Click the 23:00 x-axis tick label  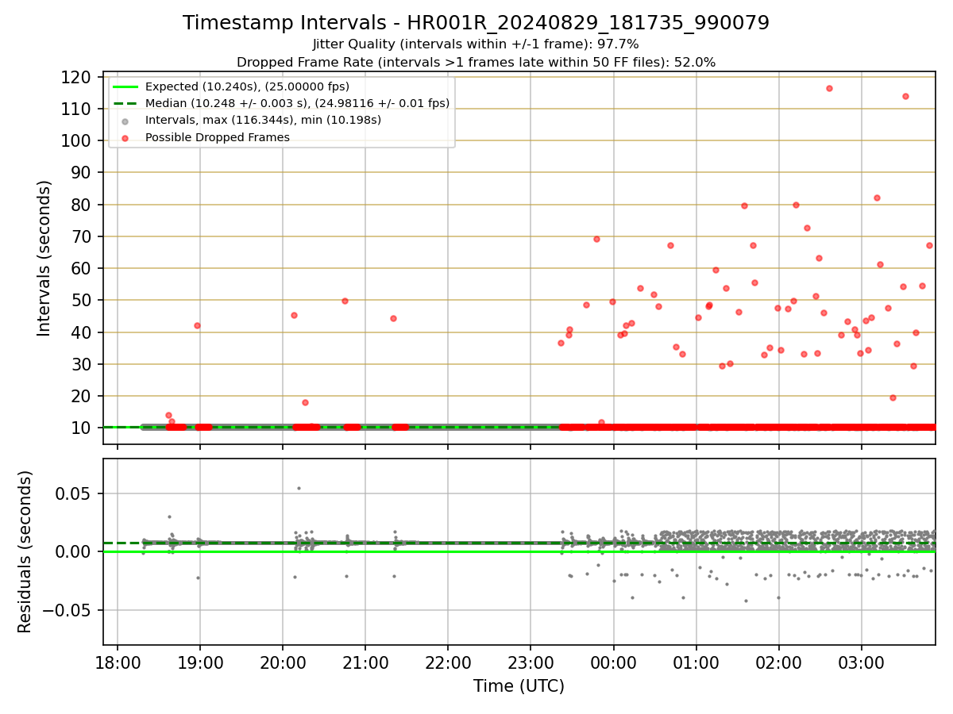tap(531, 661)
